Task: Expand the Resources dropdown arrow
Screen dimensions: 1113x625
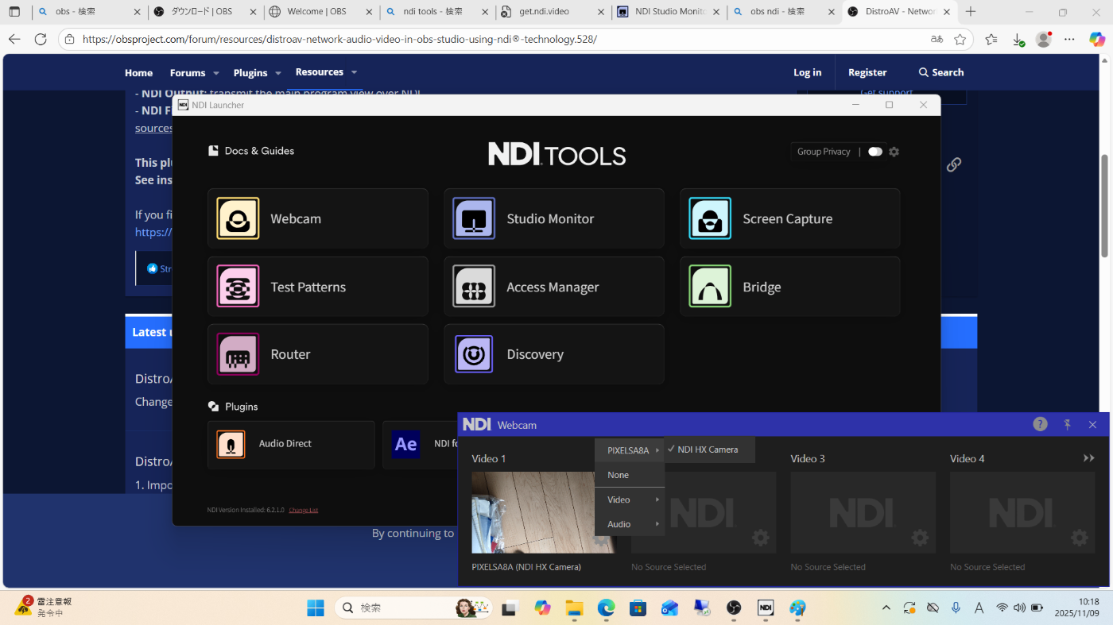Action: pyautogui.click(x=354, y=72)
